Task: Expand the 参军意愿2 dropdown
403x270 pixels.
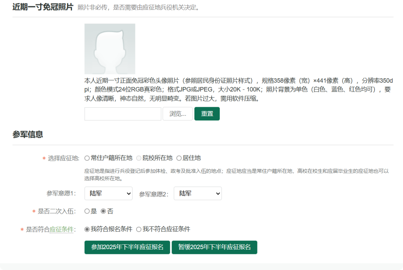Action: [197, 193]
